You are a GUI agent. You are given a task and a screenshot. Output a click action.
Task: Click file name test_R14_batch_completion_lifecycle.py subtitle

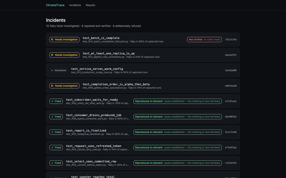(105, 42)
